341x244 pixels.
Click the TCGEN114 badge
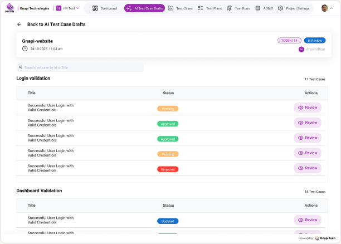tap(289, 41)
